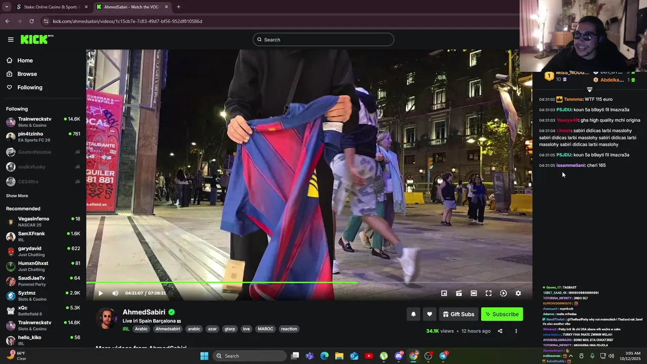647x364 pixels.
Task: Open picture-in-picture mini player
Action: point(444,293)
